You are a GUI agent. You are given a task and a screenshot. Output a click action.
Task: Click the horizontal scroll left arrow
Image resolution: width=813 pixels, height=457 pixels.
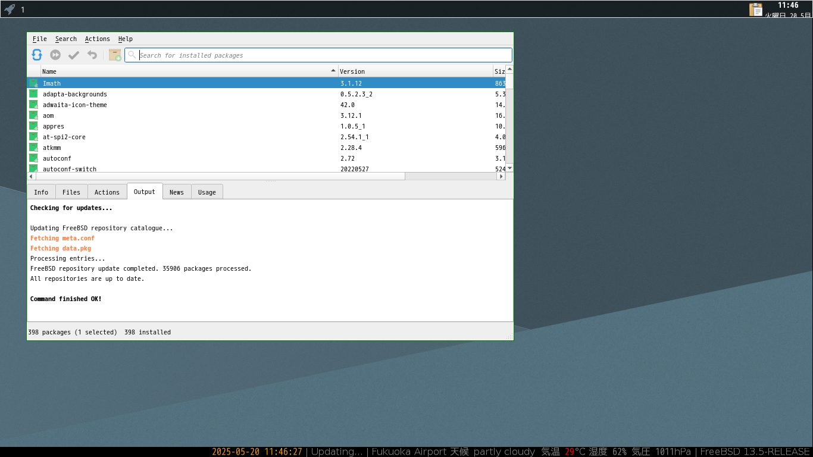[32, 176]
